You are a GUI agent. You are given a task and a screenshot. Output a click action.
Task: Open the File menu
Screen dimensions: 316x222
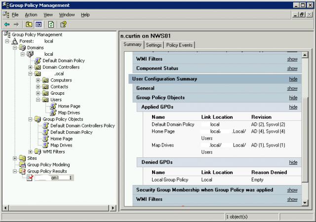click(x=15, y=15)
